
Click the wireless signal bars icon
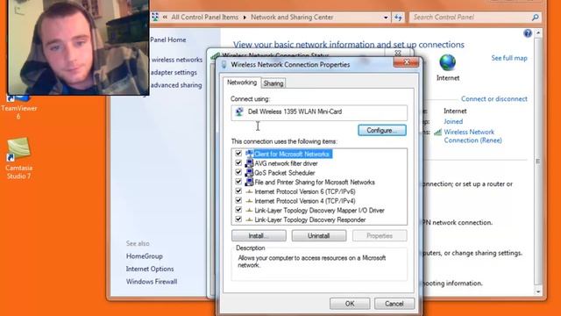point(437,133)
